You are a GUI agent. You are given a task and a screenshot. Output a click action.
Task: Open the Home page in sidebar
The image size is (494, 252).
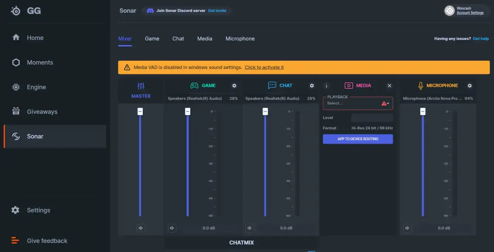click(x=55, y=38)
